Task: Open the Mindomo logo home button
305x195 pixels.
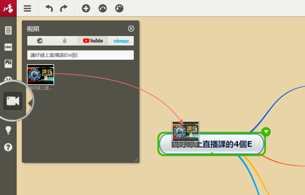Action: pos(8,8)
